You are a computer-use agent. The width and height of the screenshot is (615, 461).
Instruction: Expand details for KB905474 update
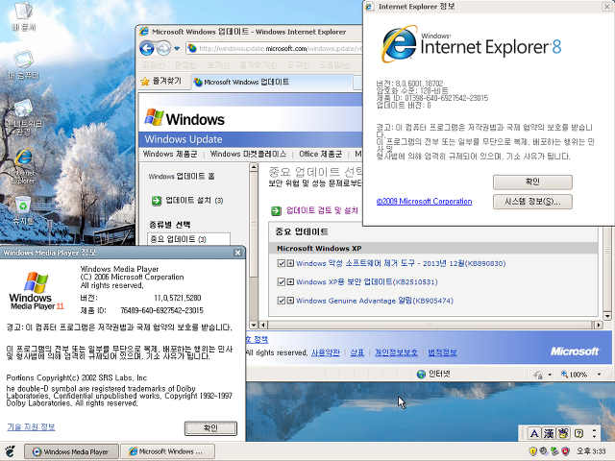click(x=290, y=301)
